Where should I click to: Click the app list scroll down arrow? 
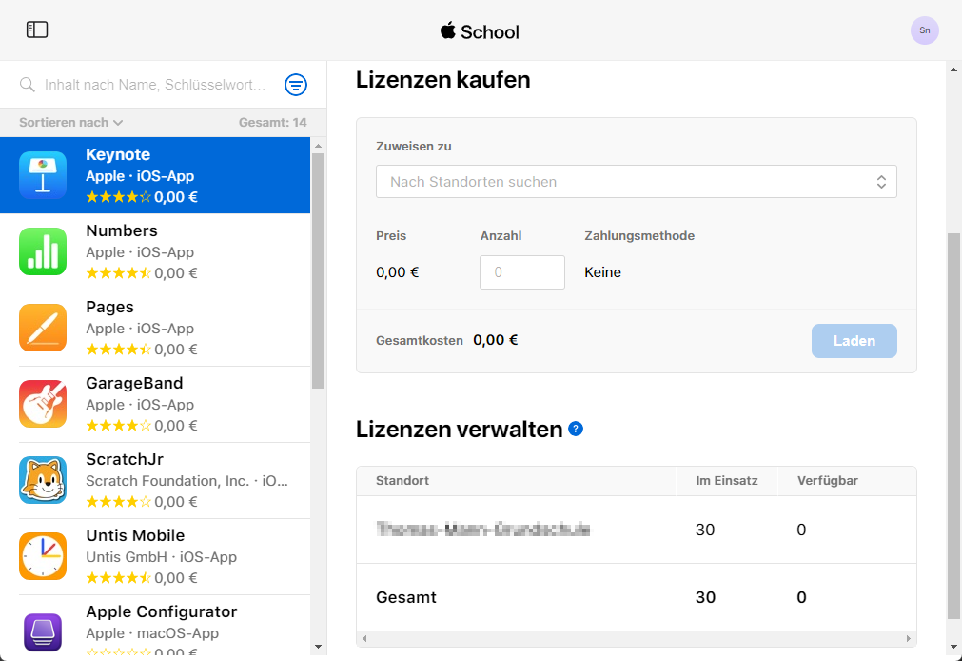(318, 647)
